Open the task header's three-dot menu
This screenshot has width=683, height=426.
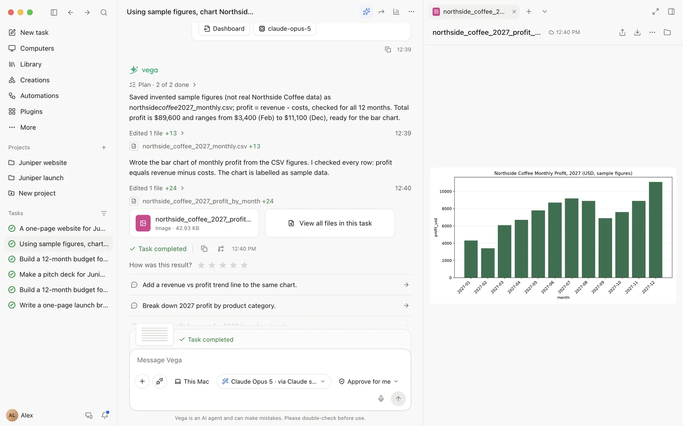click(411, 12)
